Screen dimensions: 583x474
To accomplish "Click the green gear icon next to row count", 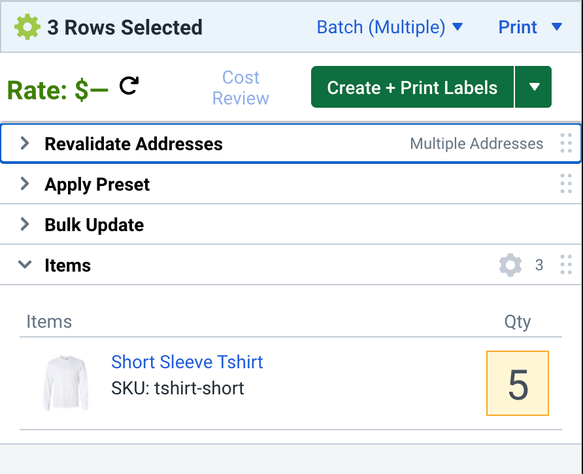I will coord(26,27).
